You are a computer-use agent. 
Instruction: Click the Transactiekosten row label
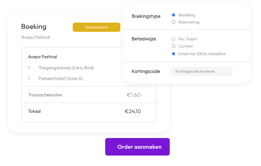(45, 95)
